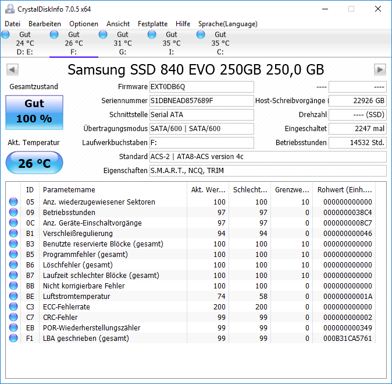Image resolution: width=392 pixels, height=384 pixels.
Task: Click the previous disk arrow button
Action: tap(12, 70)
